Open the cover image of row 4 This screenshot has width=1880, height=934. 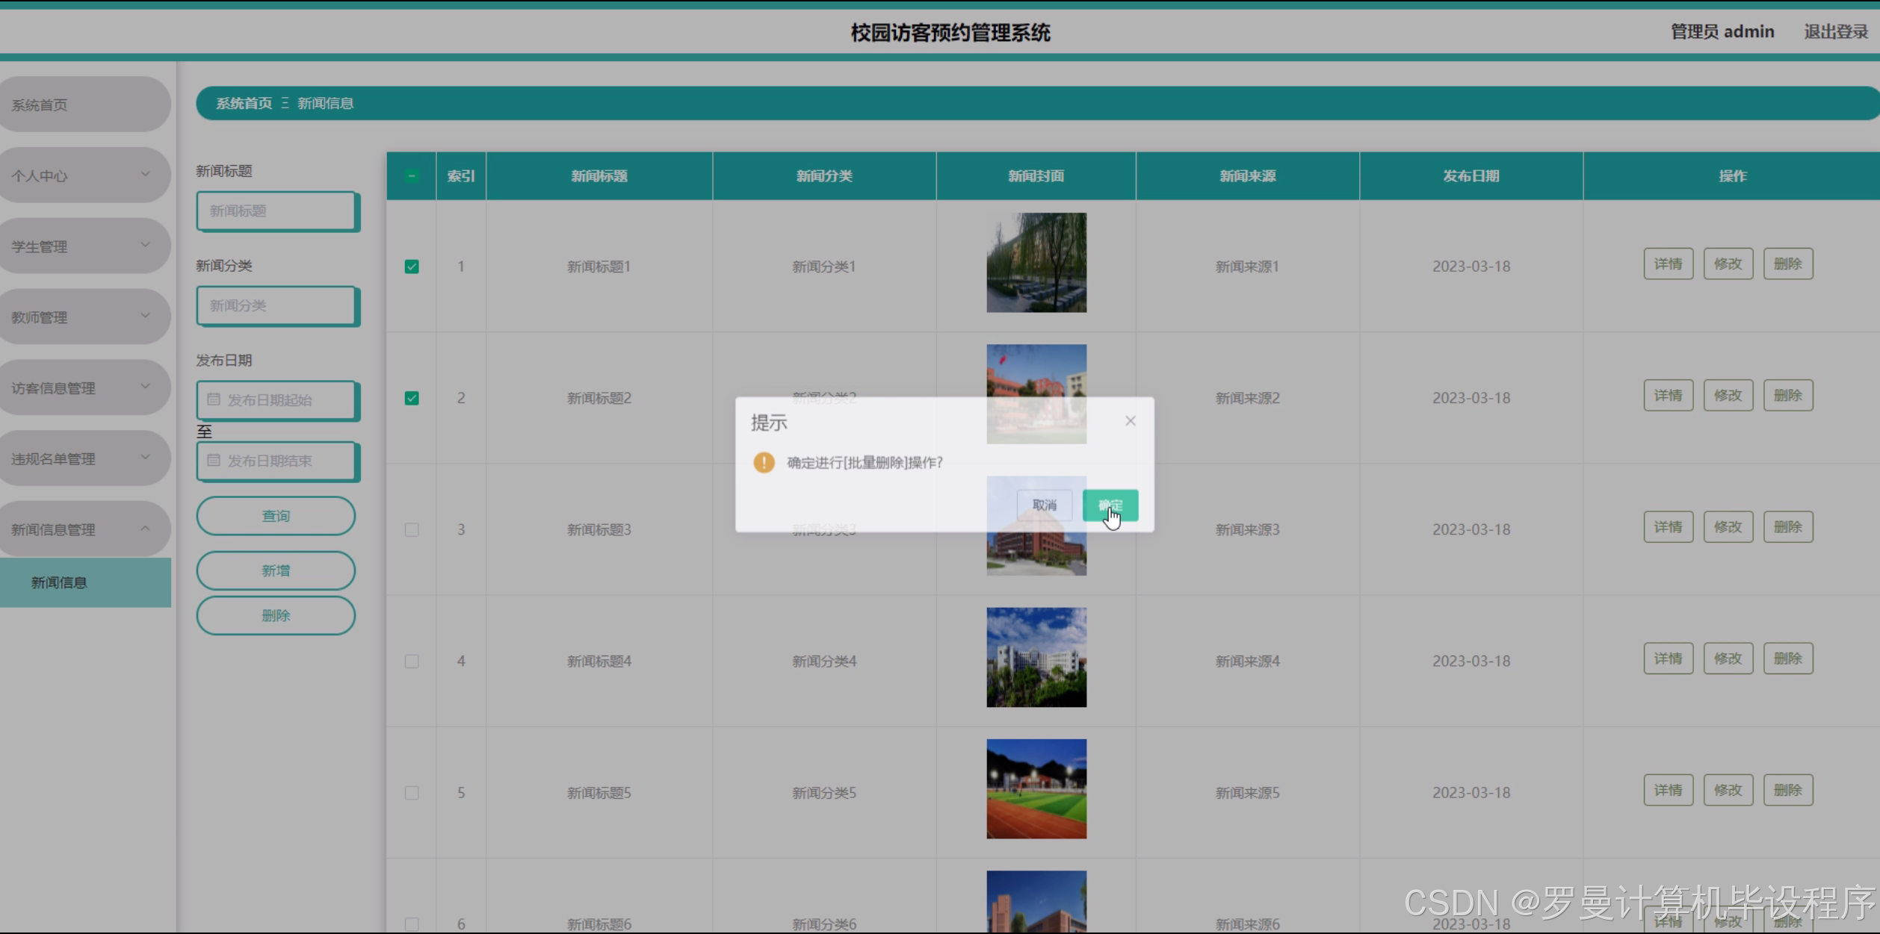click(1036, 657)
